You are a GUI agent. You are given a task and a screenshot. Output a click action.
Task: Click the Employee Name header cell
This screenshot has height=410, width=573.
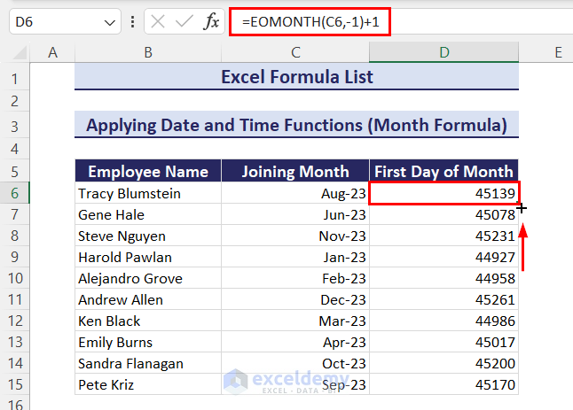(147, 172)
